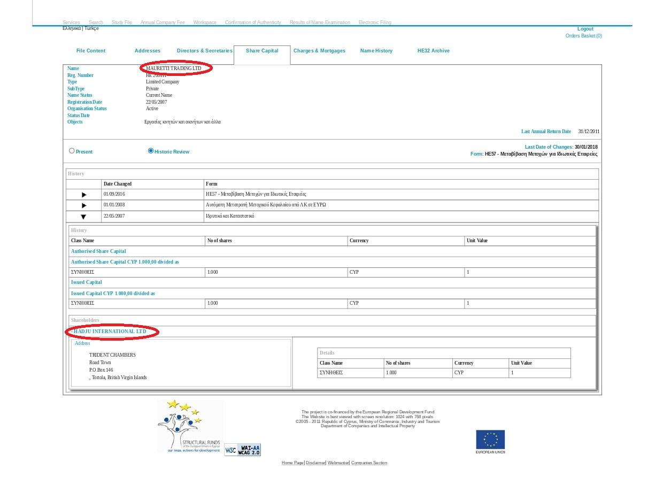Click the Ιδρυτικά και Καταστατικά form entry

click(230, 216)
